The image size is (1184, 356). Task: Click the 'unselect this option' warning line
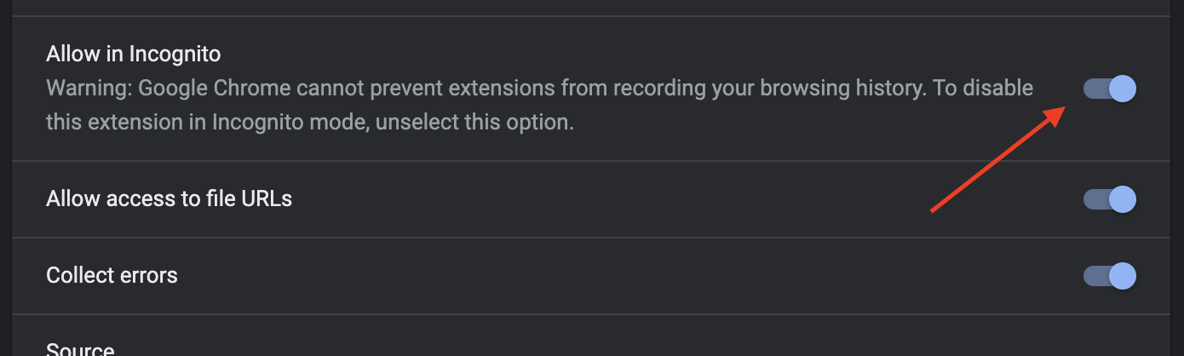(310, 122)
